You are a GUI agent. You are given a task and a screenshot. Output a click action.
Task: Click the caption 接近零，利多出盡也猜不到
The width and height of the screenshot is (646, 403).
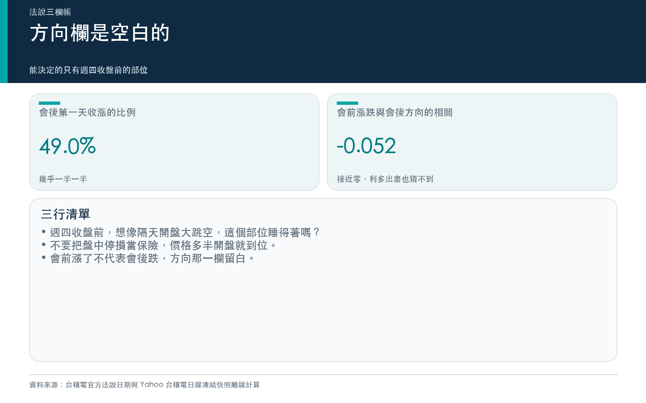click(385, 179)
